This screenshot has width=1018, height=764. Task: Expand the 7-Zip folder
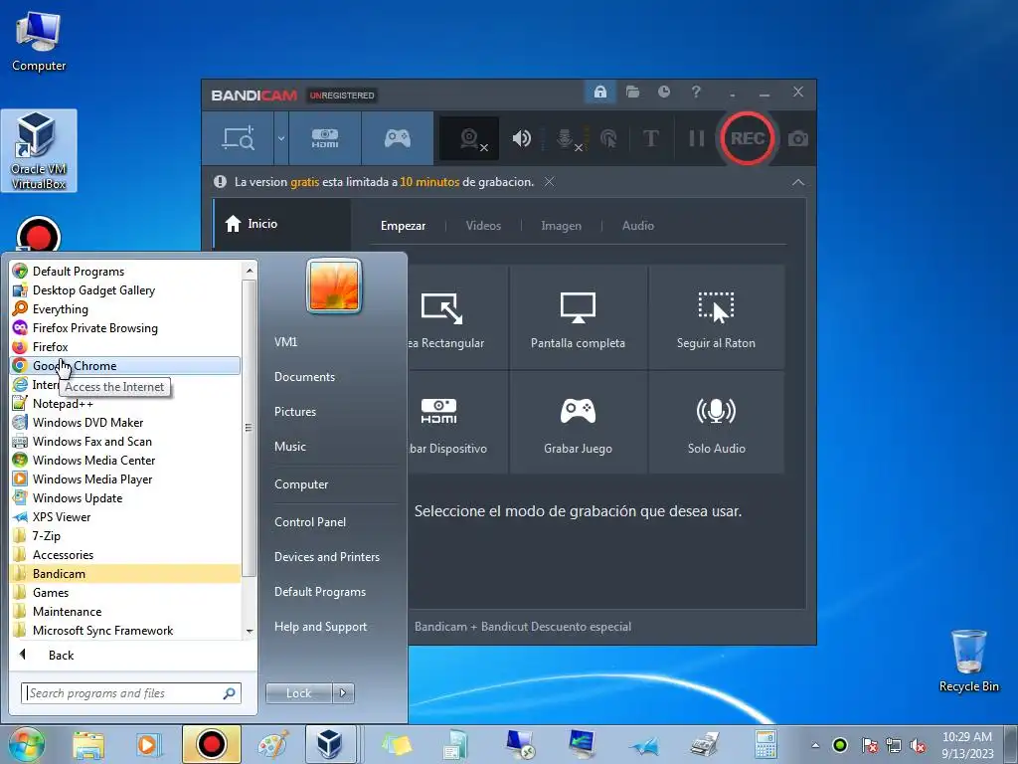(x=125, y=536)
